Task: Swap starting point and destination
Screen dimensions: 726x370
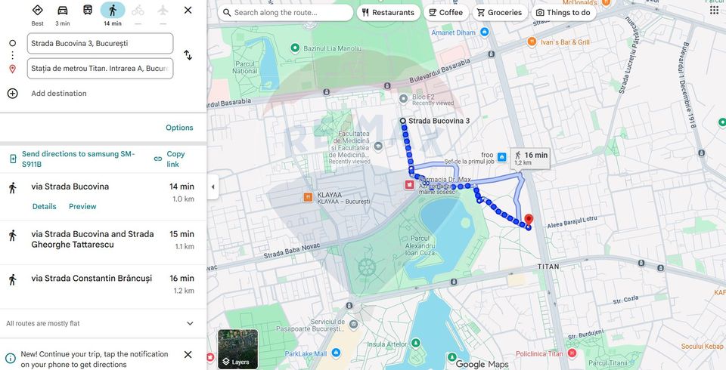Action: pyautogui.click(x=188, y=55)
